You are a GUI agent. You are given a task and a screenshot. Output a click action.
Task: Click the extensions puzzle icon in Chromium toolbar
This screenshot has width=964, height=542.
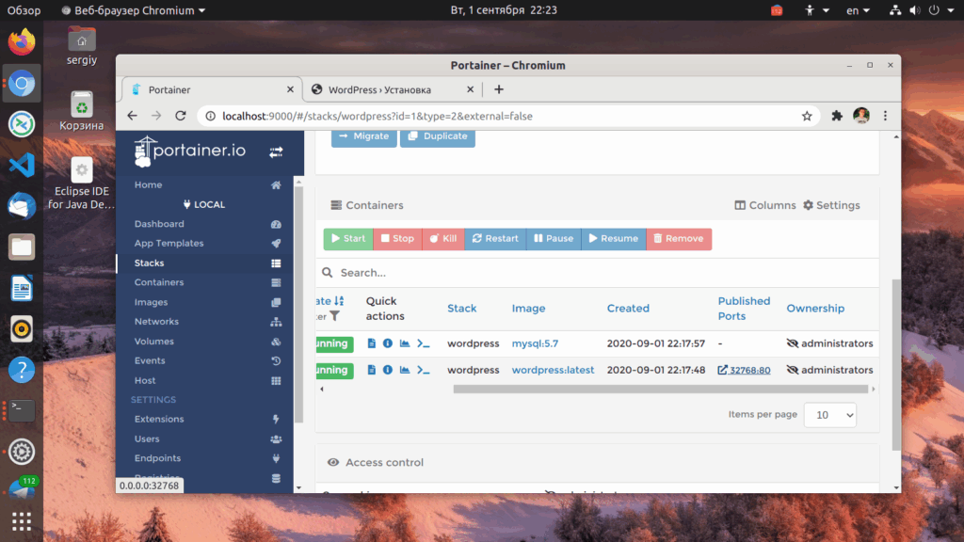tap(836, 116)
